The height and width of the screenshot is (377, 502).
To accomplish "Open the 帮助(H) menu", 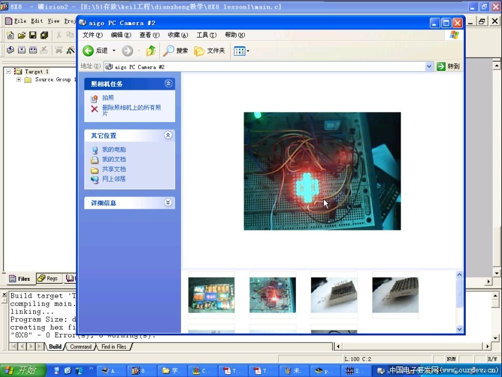I will tap(235, 35).
